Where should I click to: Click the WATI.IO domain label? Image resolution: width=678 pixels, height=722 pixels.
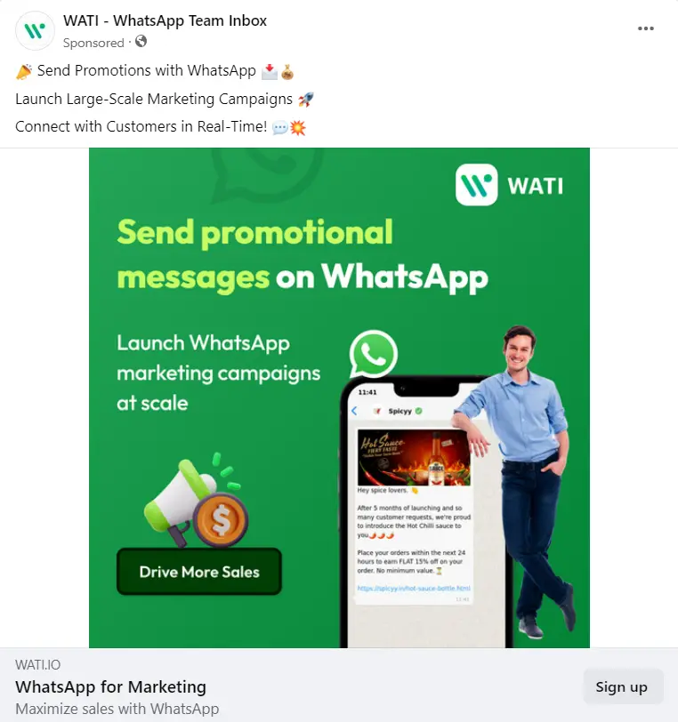point(37,664)
